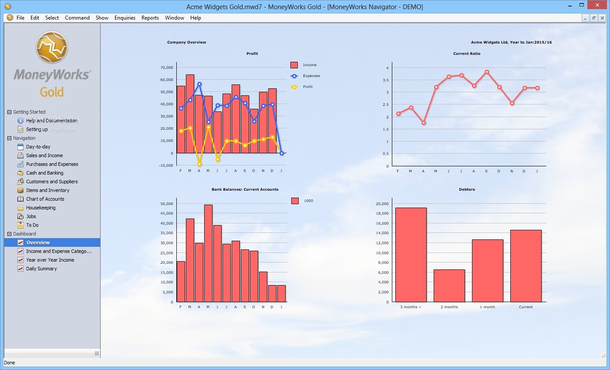
Task: Click the Jobs clock icon
Action: click(x=20, y=216)
